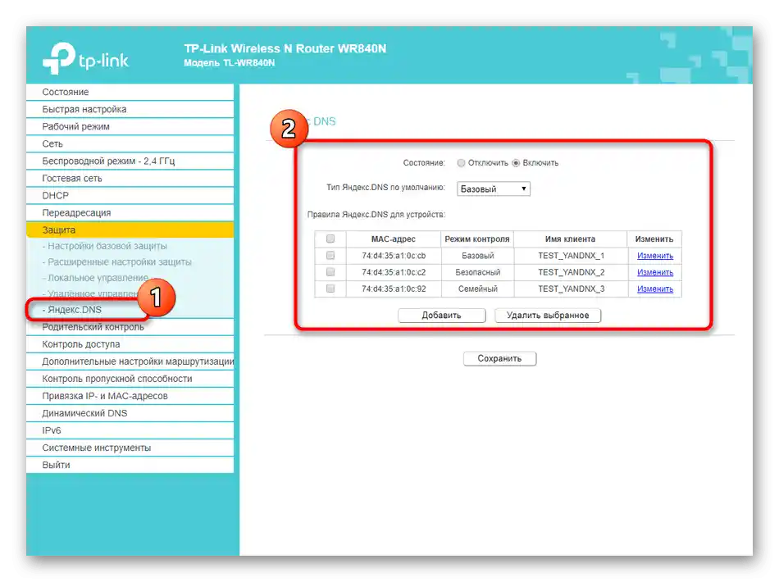Image resolution: width=779 pixels, height=582 pixels.
Task: Open the Сеть menu section
Action: pos(130,143)
